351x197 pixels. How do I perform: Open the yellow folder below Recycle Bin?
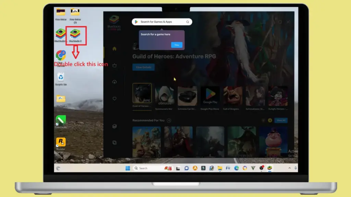pos(61,99)
